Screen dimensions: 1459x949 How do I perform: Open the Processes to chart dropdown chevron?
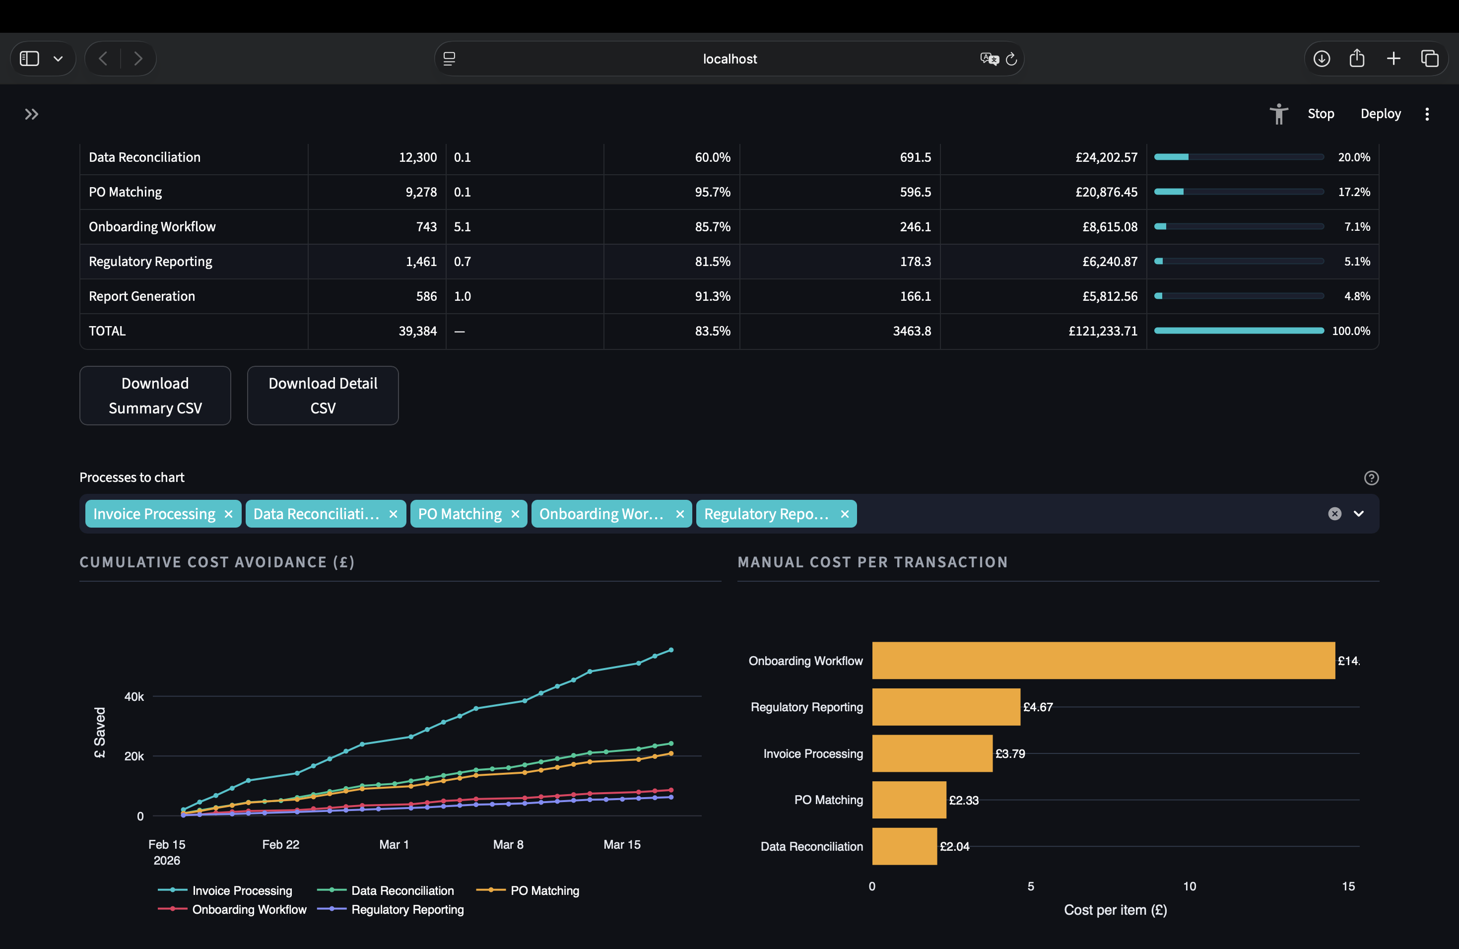click(1358, 514)
